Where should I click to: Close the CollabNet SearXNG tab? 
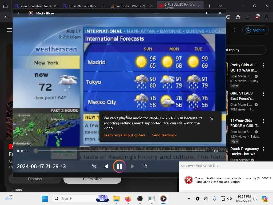[103, 6]
